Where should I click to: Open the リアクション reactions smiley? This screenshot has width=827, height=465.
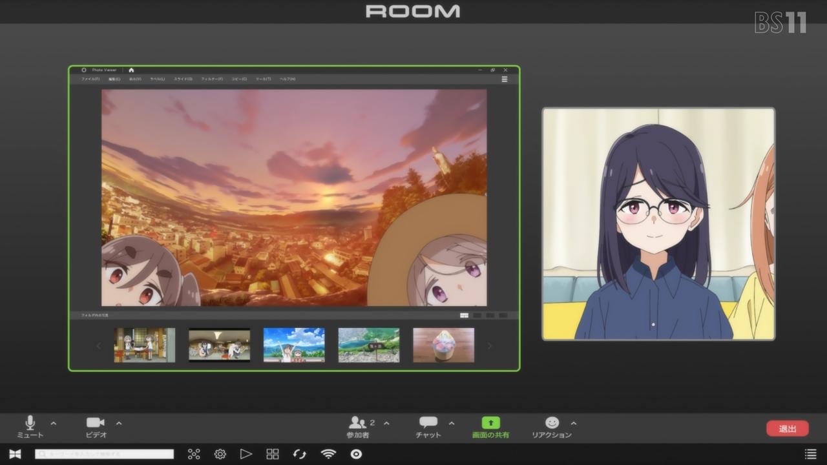point(552,427)
